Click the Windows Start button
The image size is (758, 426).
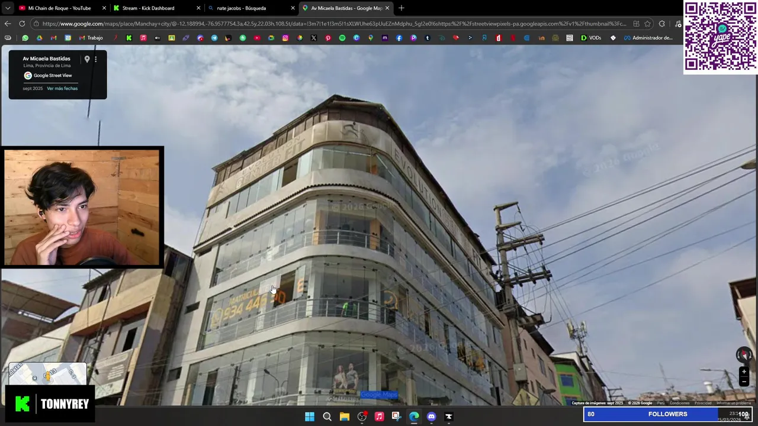310,417
